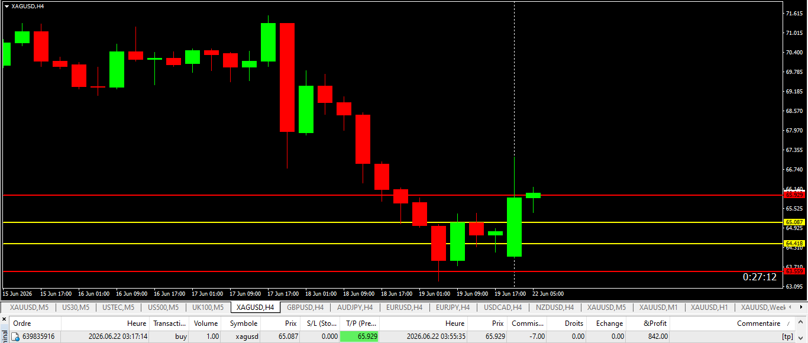Click the small green candle above 22 Jun 05:00

533,195
